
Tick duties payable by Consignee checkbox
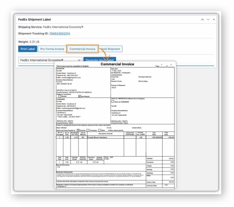88,130
